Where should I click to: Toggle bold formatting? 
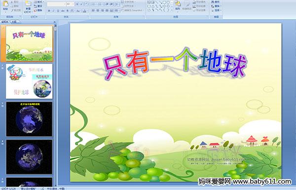[49, 11]
